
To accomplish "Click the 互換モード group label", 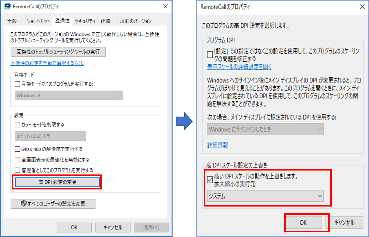I will pyautogui.click(x=24, y=75).
